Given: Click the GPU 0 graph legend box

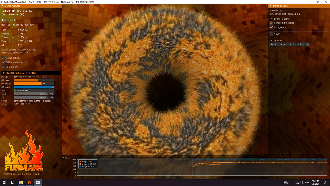Looking at the screenshot, I should point(88,164).
